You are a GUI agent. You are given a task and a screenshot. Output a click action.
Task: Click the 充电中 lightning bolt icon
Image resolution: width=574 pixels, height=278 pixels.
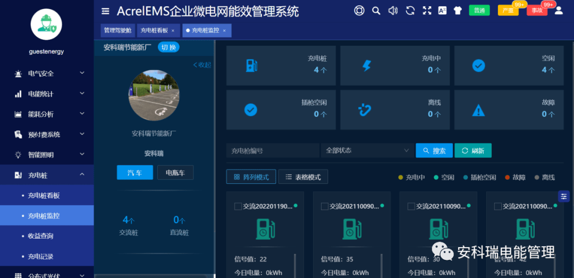point(366,65)
